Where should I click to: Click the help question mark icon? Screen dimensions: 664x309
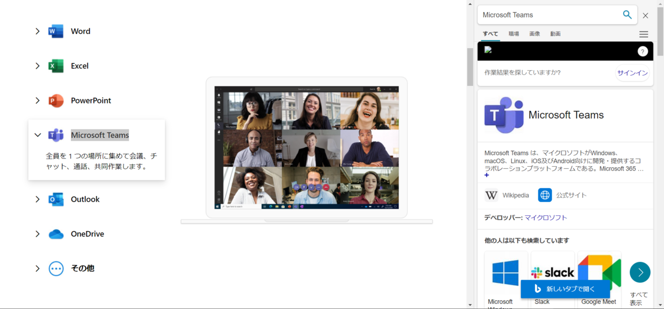click(x=642, y=51)
